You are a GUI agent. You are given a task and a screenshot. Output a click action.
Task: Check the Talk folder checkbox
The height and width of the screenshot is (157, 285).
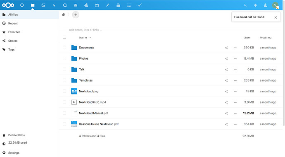(64, 69)
